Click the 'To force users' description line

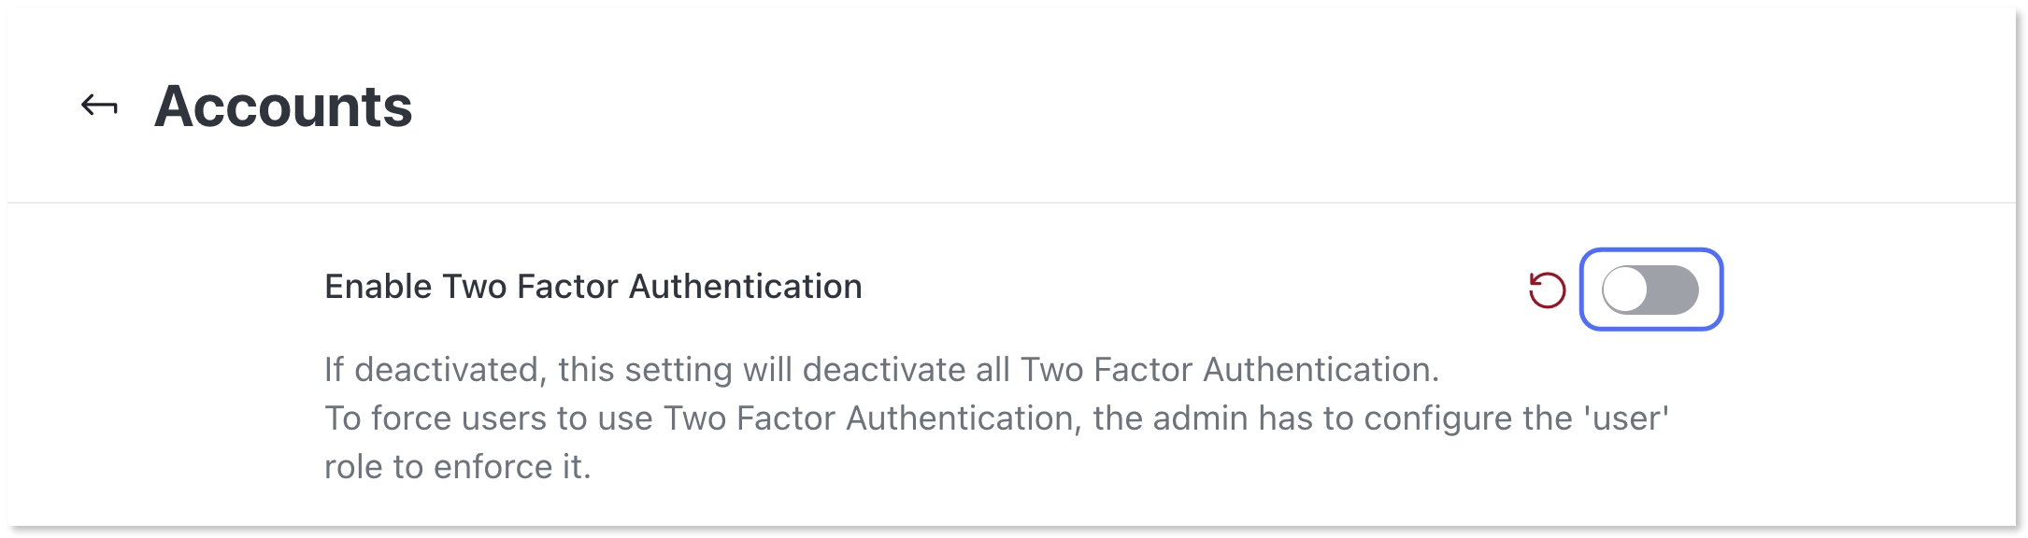click(996, 418)
